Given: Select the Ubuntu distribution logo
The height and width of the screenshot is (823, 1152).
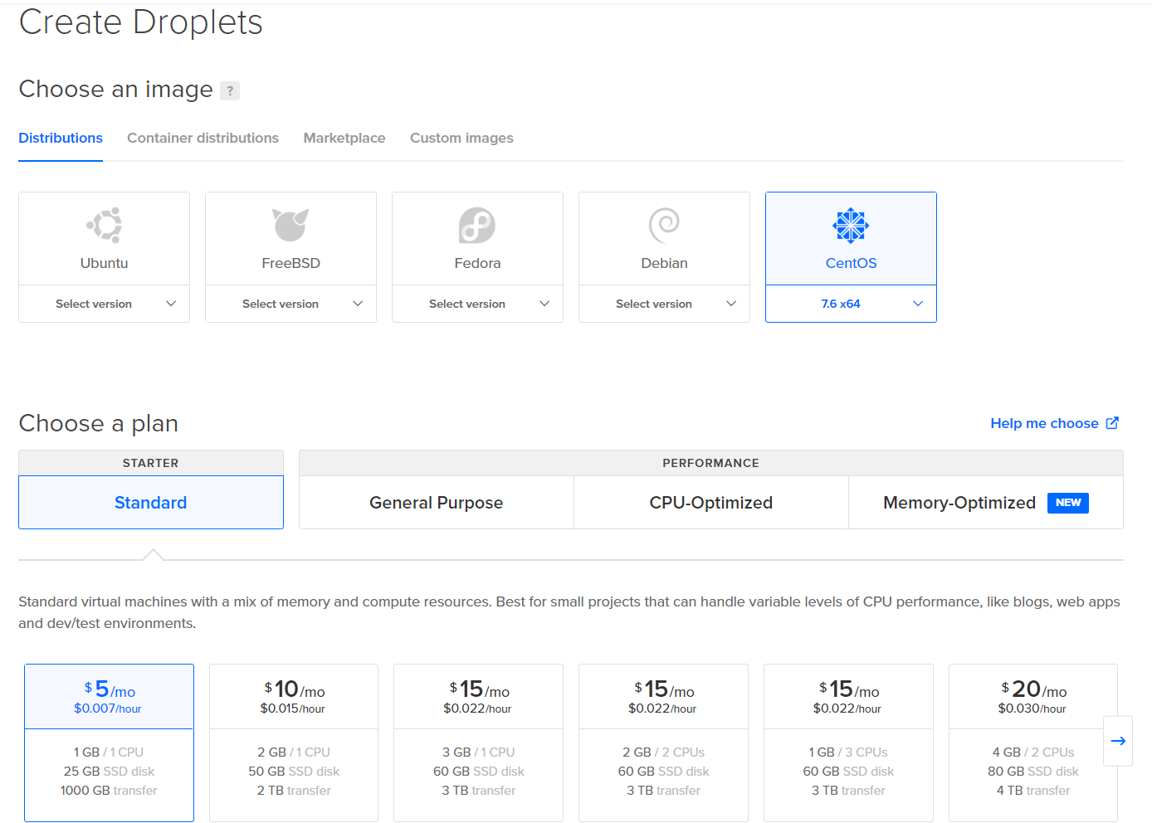Looking at the screenshot, I should pos(104,225).
